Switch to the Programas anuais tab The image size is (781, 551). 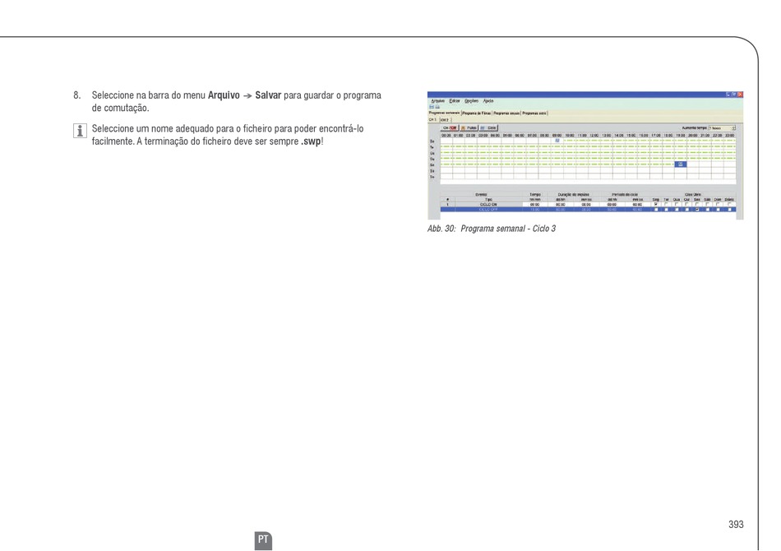coord(506,113)
